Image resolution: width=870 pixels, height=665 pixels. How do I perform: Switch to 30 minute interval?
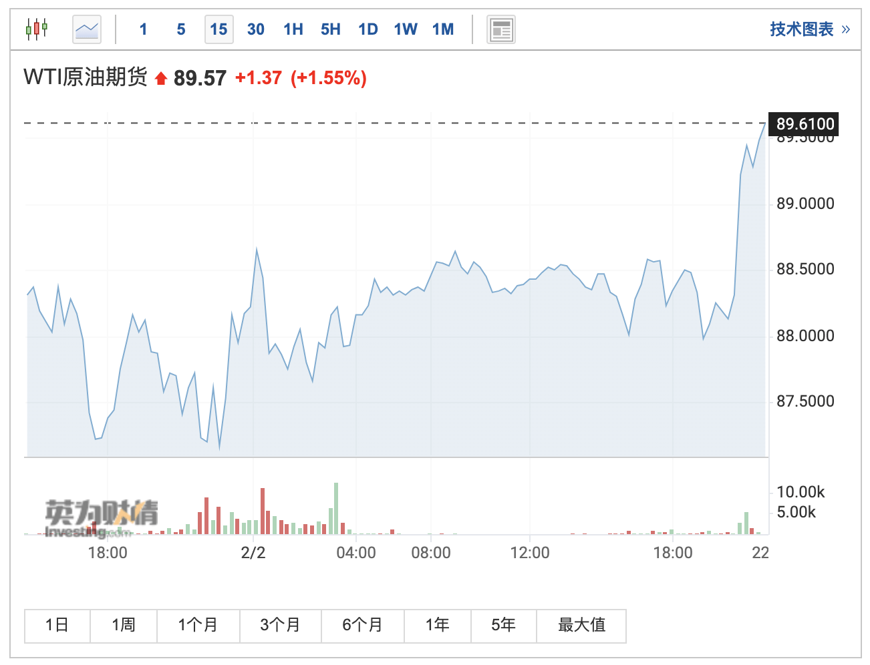pos(256,29)
